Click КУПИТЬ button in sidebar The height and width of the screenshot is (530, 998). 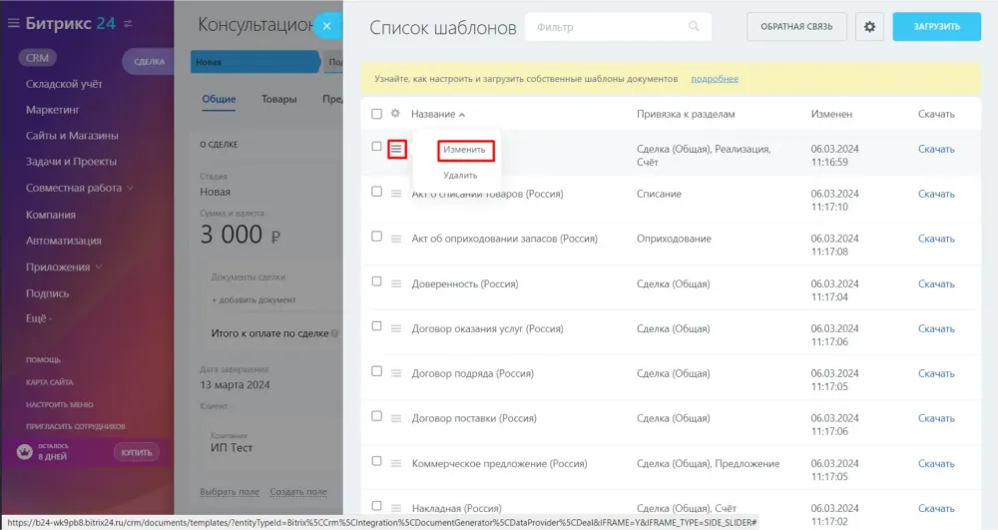pyautogui.click(x=137, y=452)
